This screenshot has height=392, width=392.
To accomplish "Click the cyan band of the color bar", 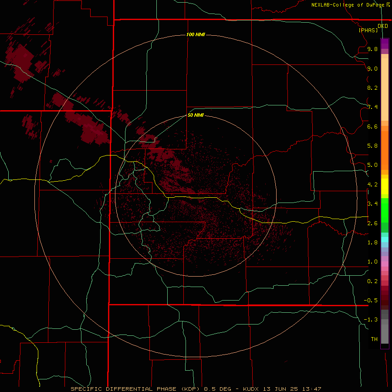I will pos(385,240).
